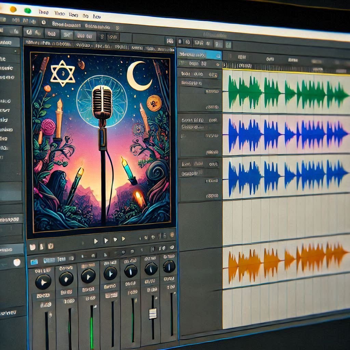Click the white fader handle on the sixth channel
This screenshot has height=350, width=350.
coord(153,314)
